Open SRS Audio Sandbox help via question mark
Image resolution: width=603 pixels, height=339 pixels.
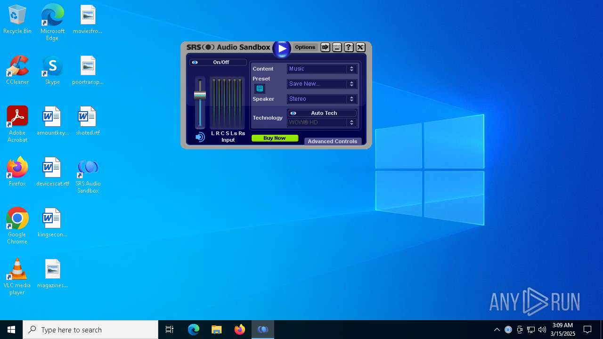[x=349, y=47]
